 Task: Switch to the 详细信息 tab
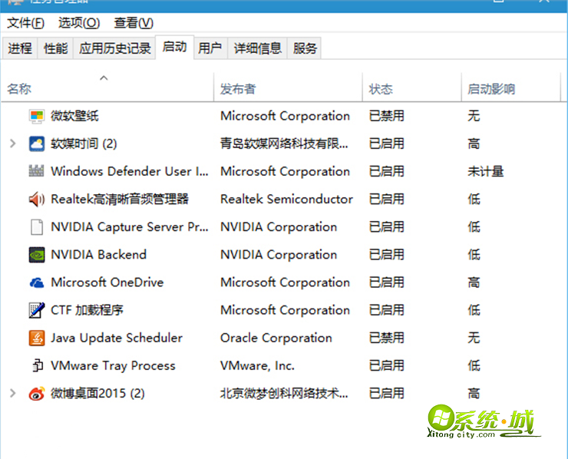(x=258, y=48)
